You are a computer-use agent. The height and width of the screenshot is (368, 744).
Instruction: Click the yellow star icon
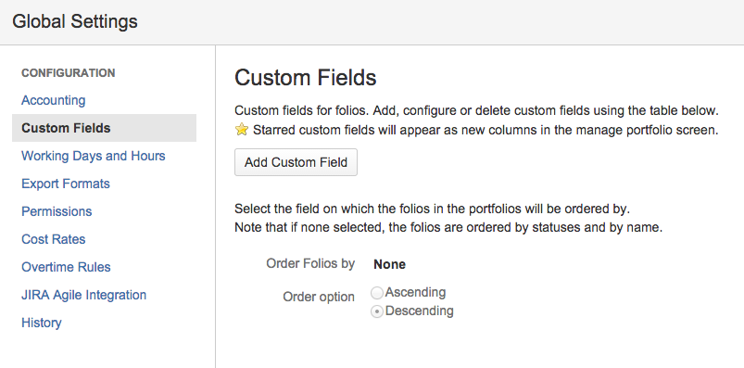tap(242, 130)
